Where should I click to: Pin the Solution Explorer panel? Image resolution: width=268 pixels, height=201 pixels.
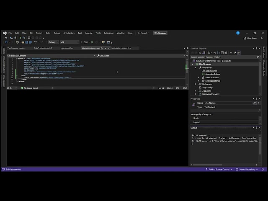pos(256,49)
